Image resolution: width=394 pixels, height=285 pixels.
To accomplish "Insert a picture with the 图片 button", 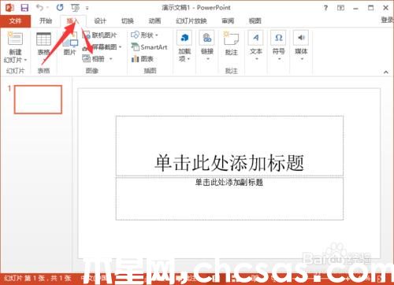I will [x=70, y=43].
